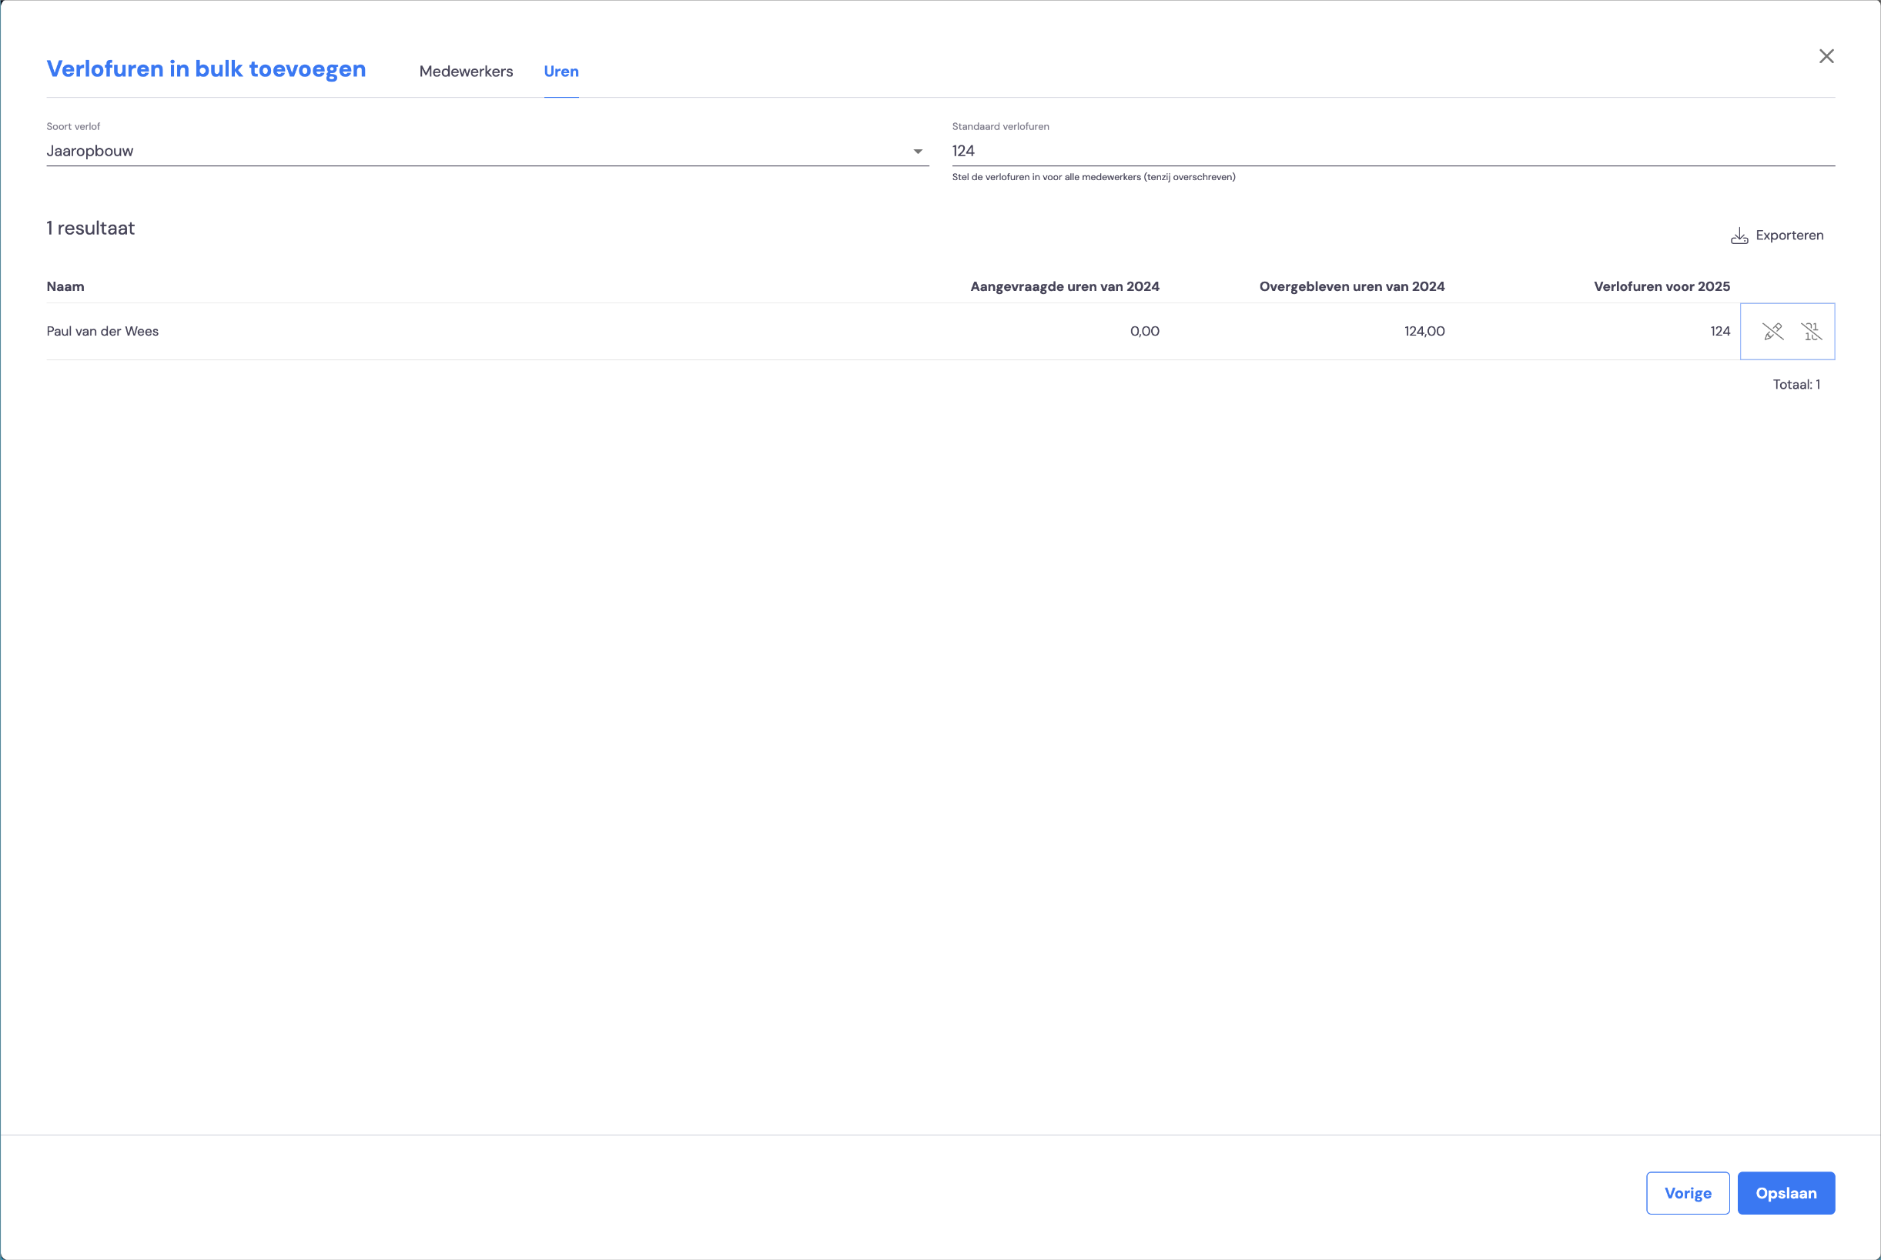Click the 124,00 remaining hours value

[x=1424, y=331]
